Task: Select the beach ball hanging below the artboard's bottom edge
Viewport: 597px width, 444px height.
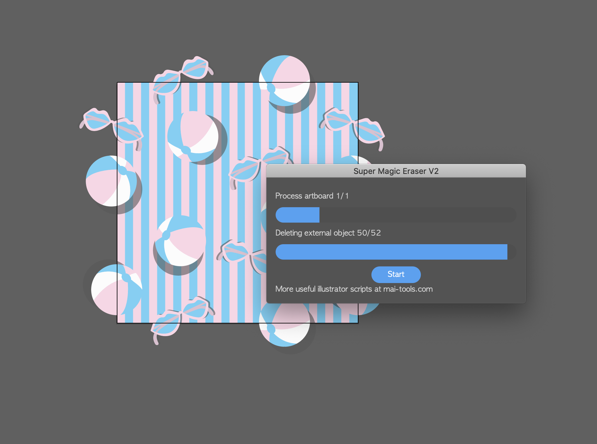Action: pos(285,325)
